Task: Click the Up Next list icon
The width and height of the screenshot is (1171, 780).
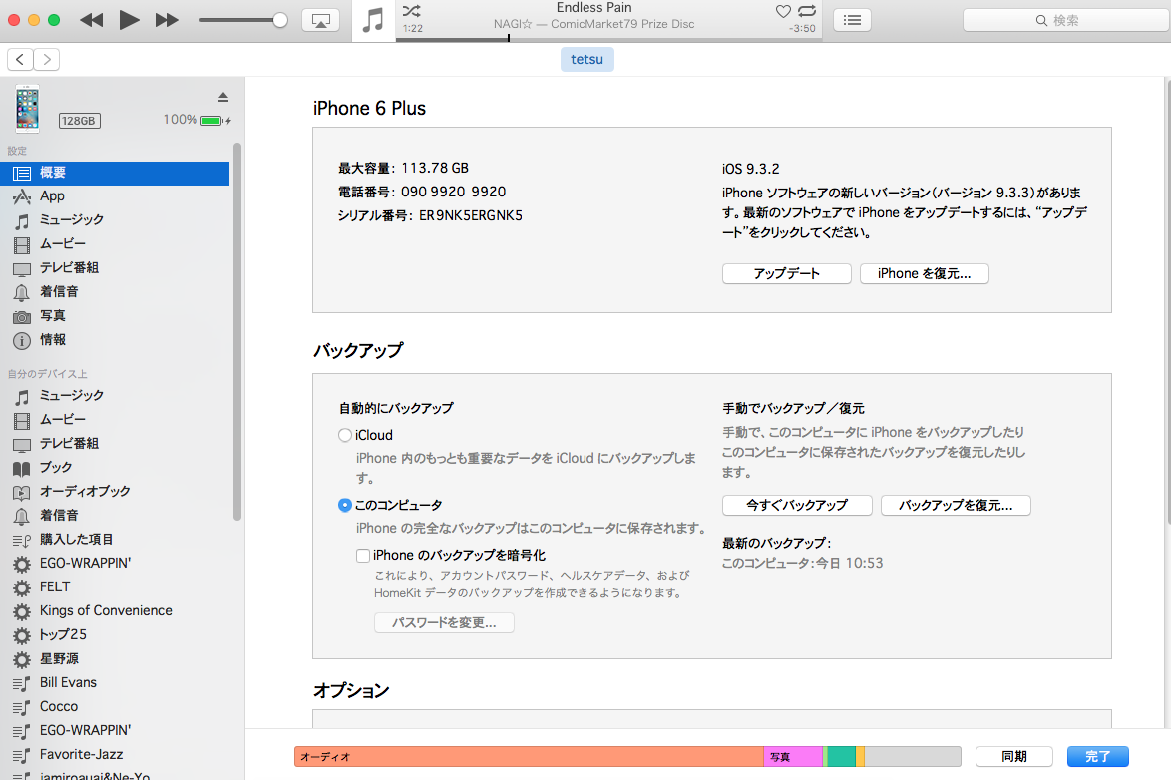Action: tap(852, 20)
